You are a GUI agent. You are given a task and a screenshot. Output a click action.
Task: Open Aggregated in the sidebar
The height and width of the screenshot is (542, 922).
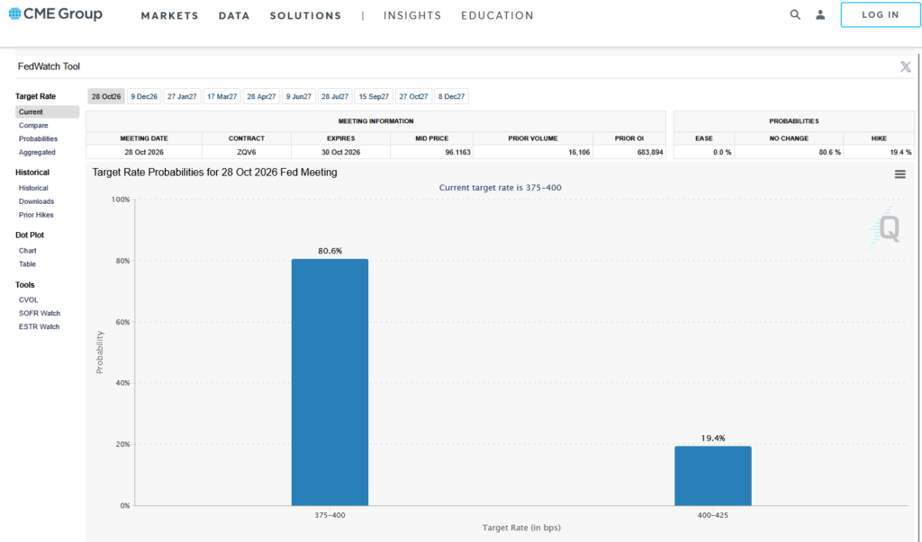[37, 153]
